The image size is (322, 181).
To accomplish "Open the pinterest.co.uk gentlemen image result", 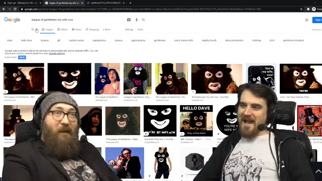I will (137, 79).
